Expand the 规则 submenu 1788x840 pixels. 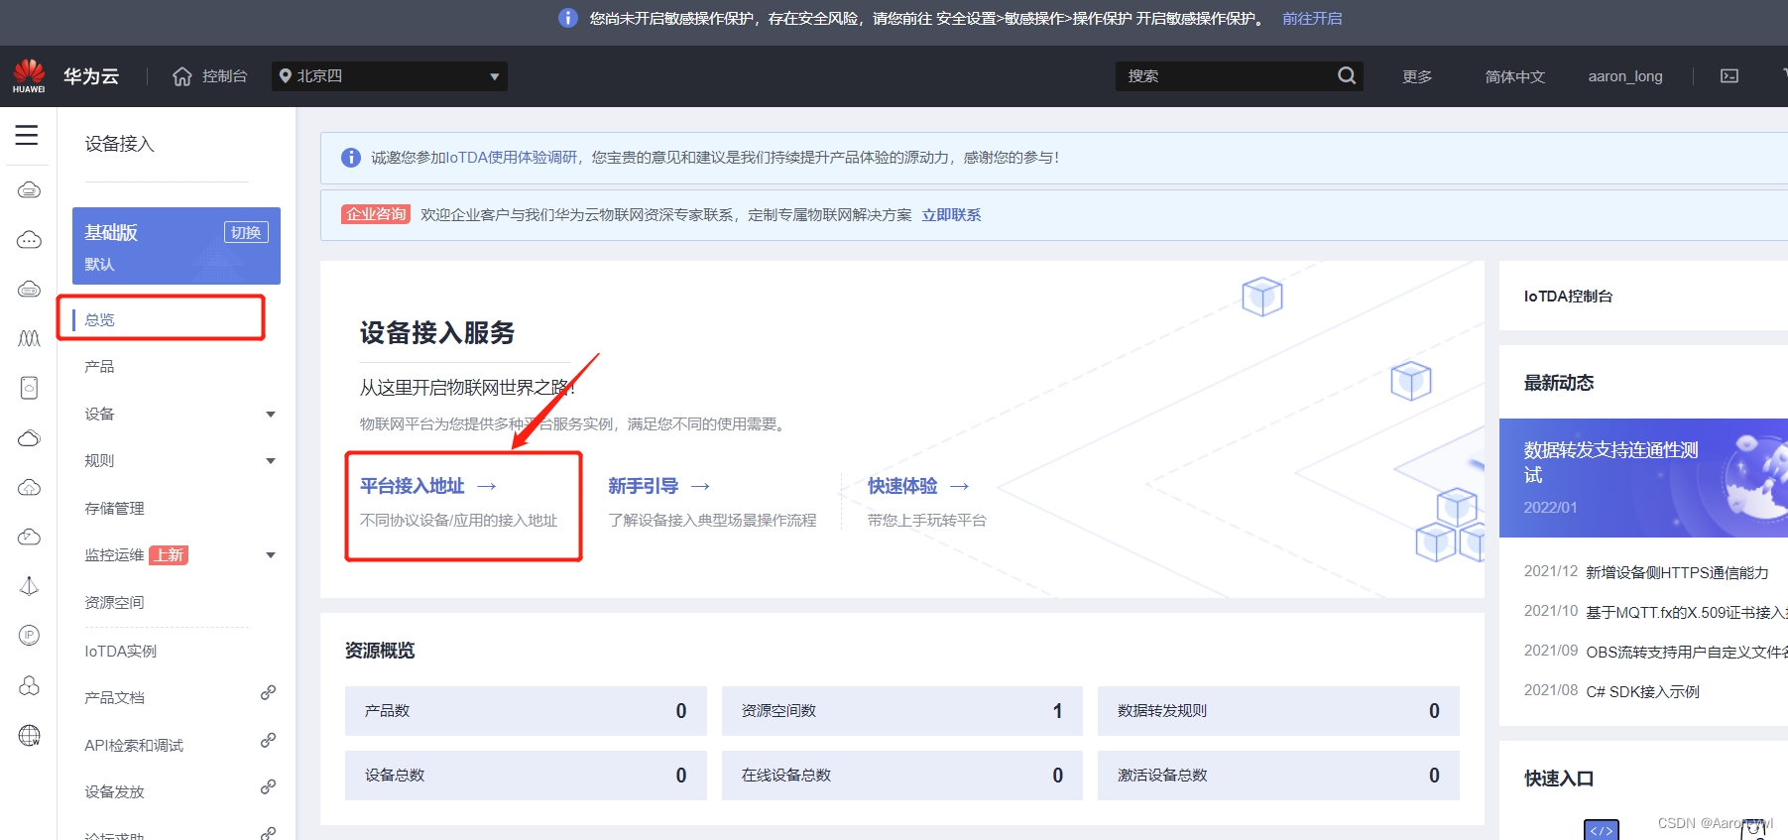click(x=271, y=461)
